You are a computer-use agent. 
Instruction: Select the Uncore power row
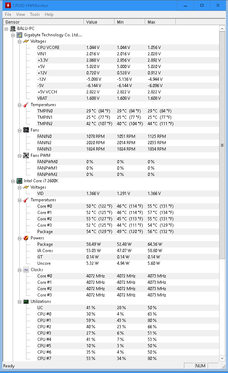[x=128, y=263]
